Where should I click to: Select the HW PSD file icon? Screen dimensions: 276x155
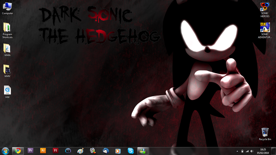[7, 92]
